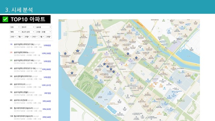The width and height of the screenshot is (215, 121).
Task: Click the 10억5,500만 price
Action: (46, 53)
